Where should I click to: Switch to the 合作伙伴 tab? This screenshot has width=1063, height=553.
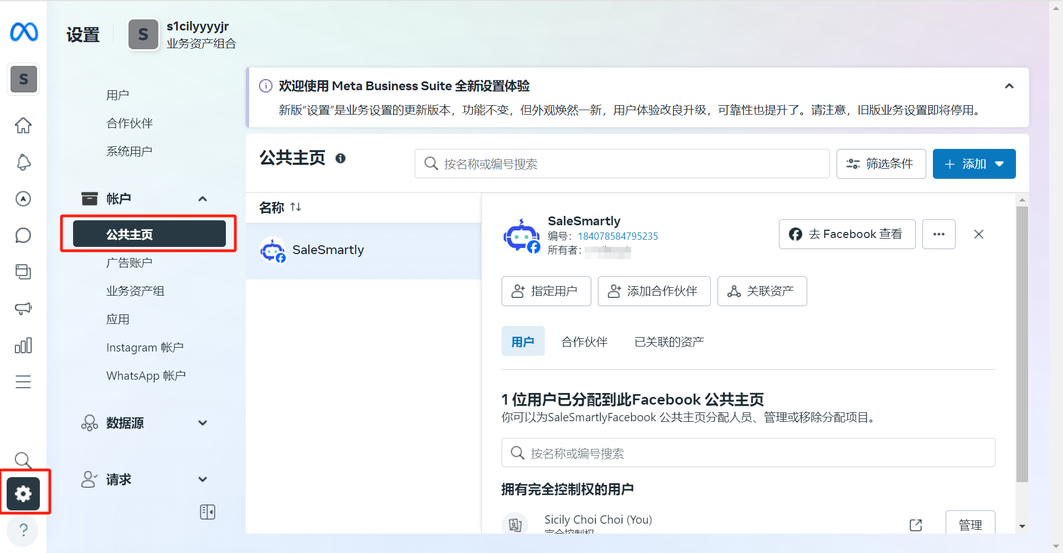(x=584, y=341)
